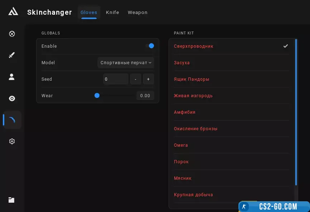This screenshot has height=212, width=310.
Task: Toggle the Enable switch off
Action: (150, 46)
